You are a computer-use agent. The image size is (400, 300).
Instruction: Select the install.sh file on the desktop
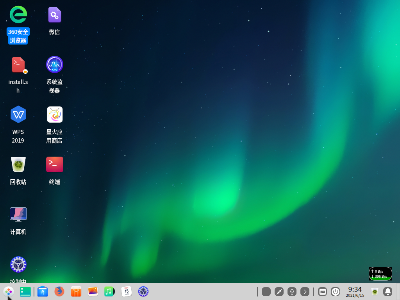[18, 65]
